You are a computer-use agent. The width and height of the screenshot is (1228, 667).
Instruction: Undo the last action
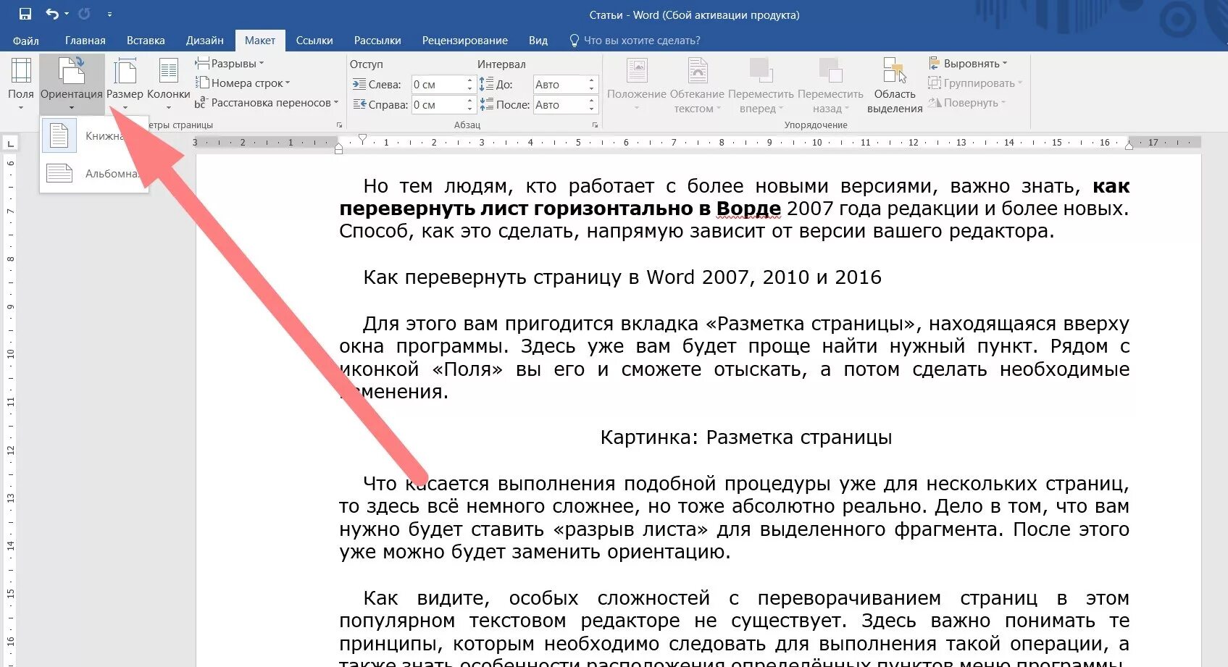point(51,14)
